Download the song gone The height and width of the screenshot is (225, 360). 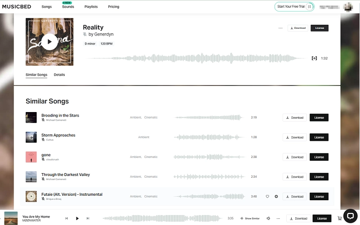[x=295, y=157]
